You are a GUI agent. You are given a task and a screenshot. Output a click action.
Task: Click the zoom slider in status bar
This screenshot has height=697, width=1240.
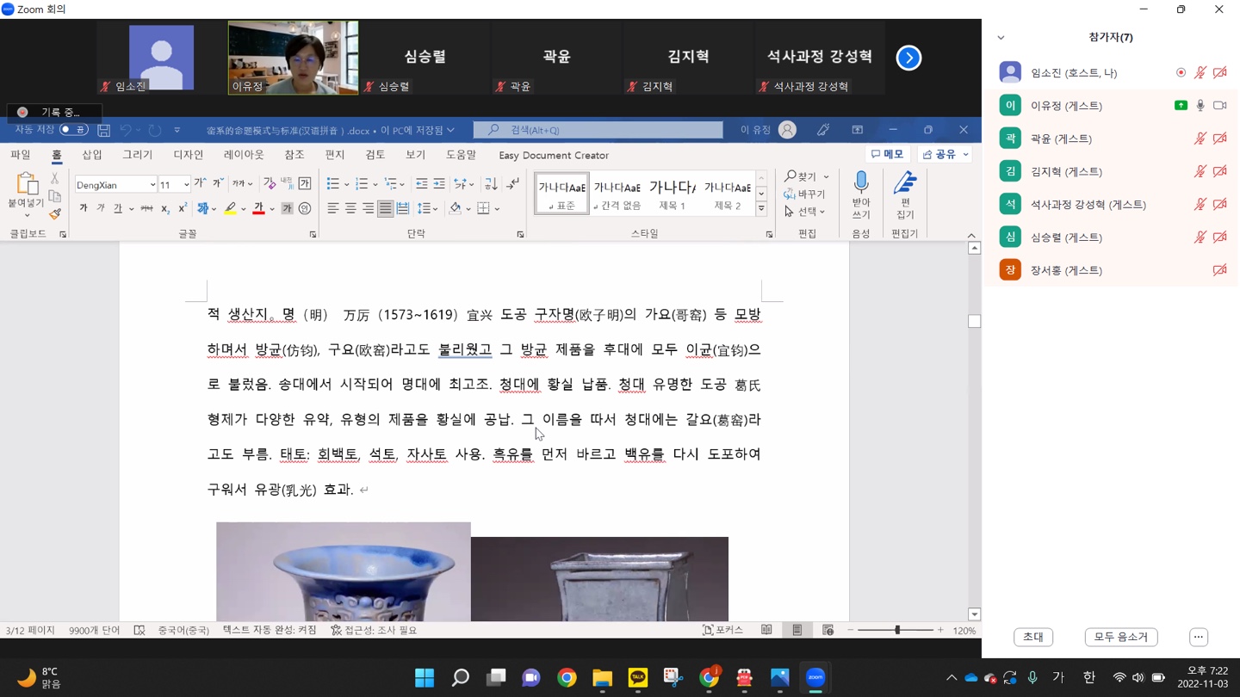[896, 631]
